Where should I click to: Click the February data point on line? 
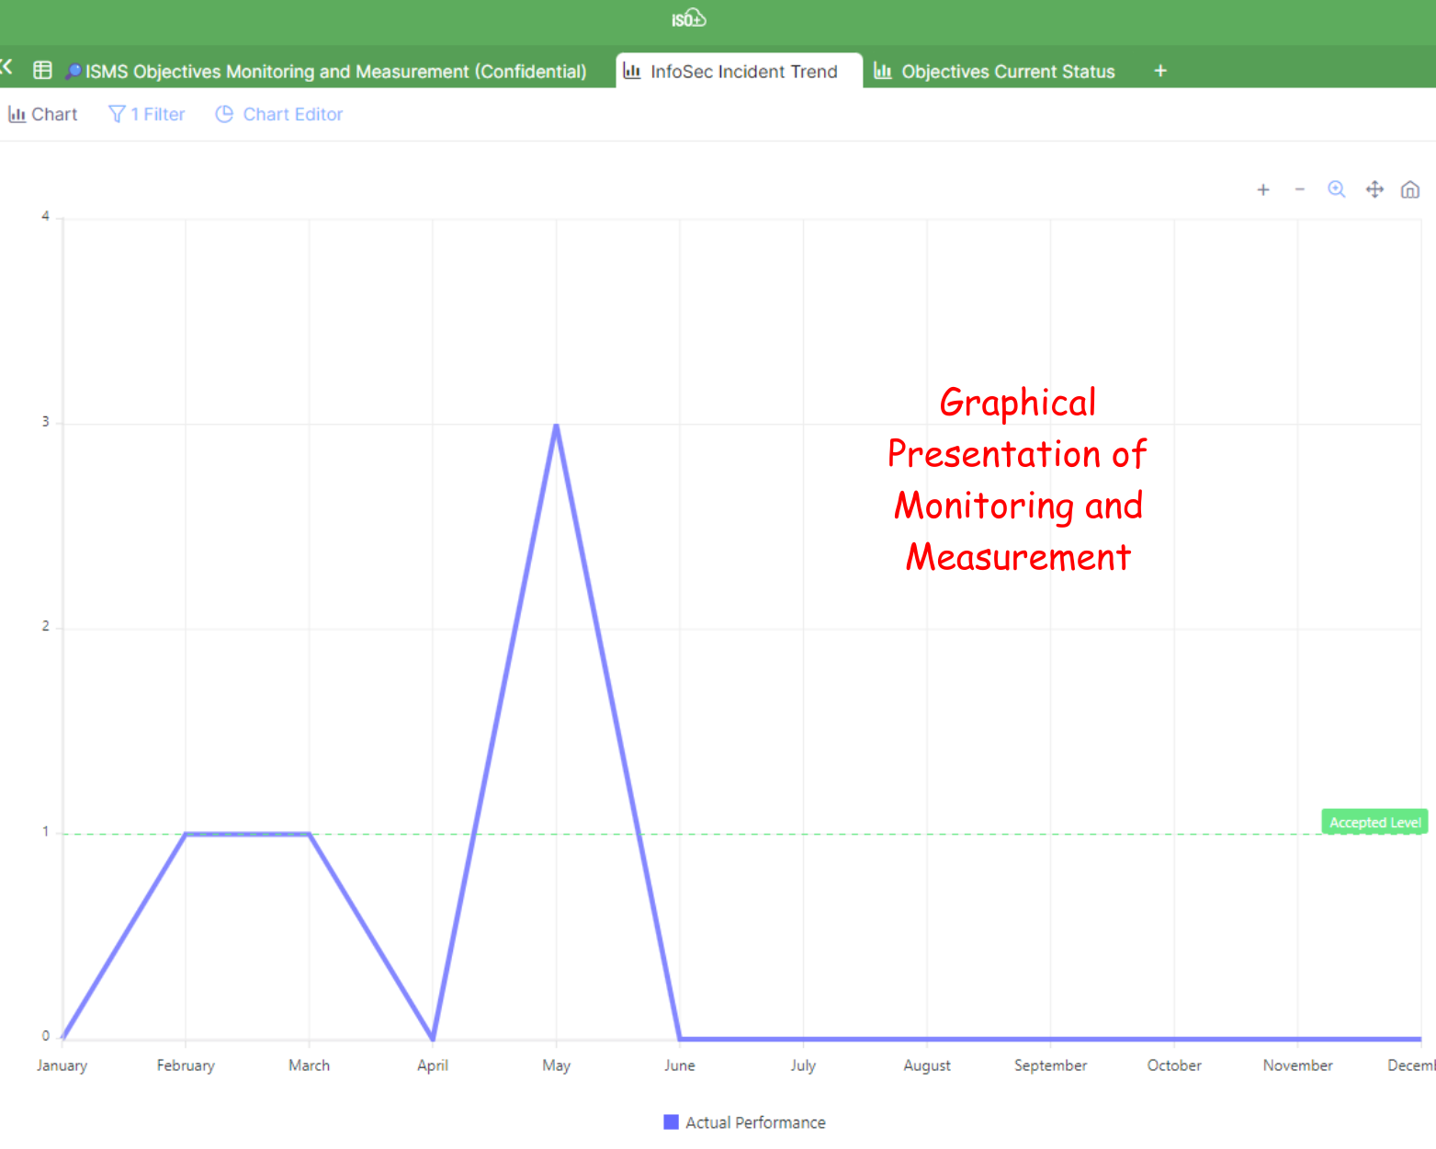186,834
